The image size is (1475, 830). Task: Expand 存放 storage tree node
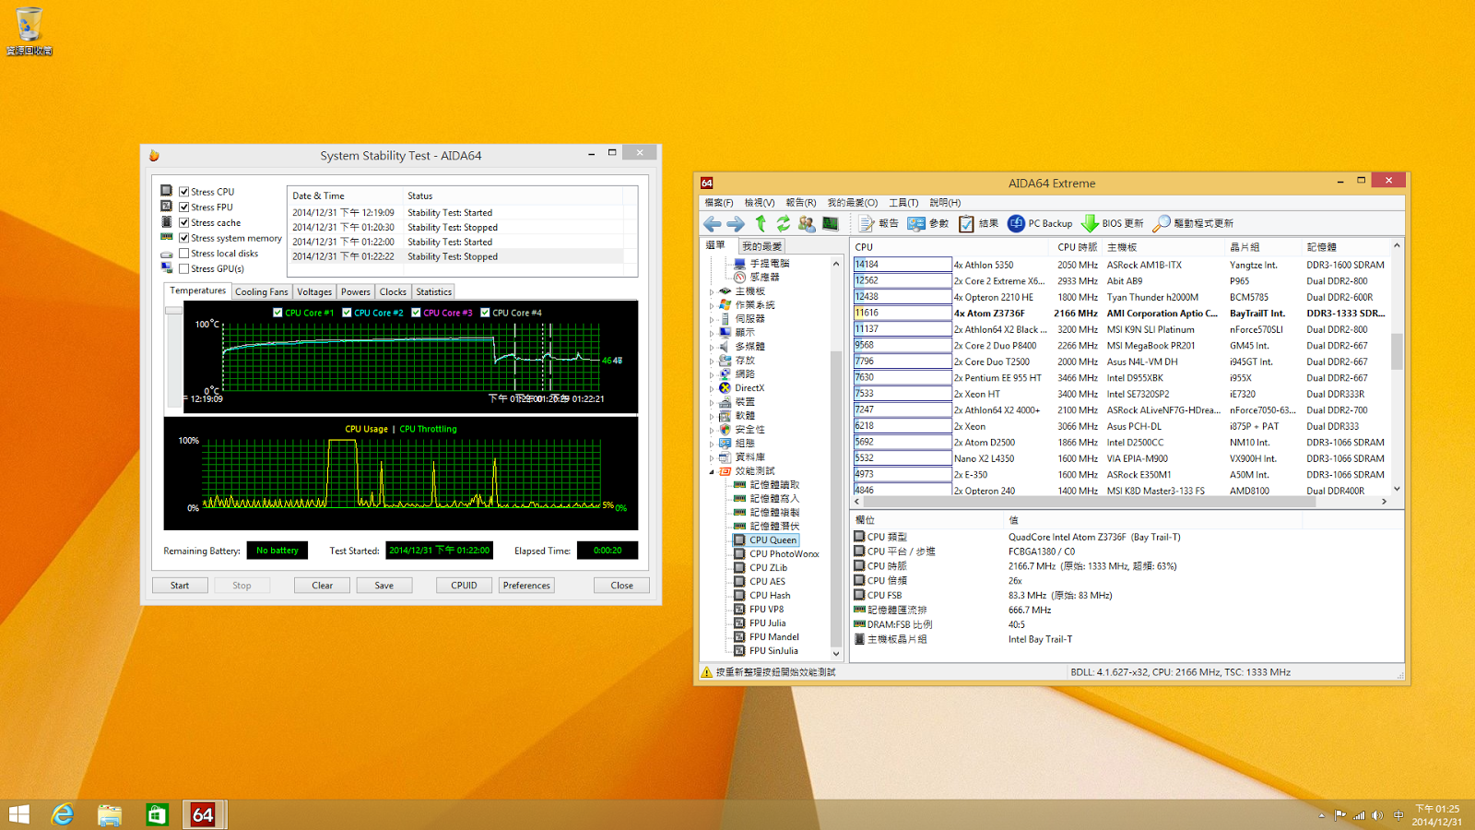712,361
